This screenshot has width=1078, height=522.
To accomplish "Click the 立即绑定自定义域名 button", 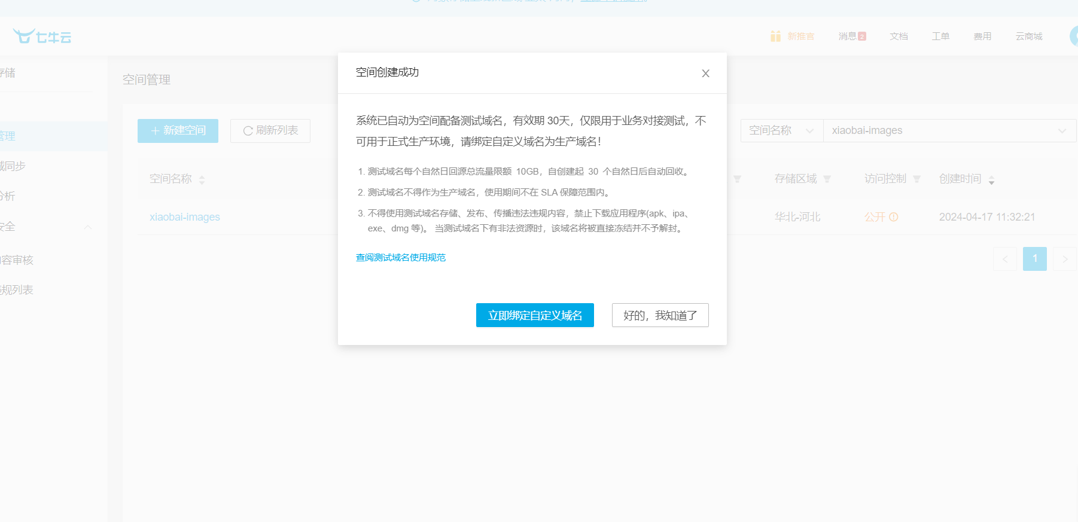I will (535, 315).
